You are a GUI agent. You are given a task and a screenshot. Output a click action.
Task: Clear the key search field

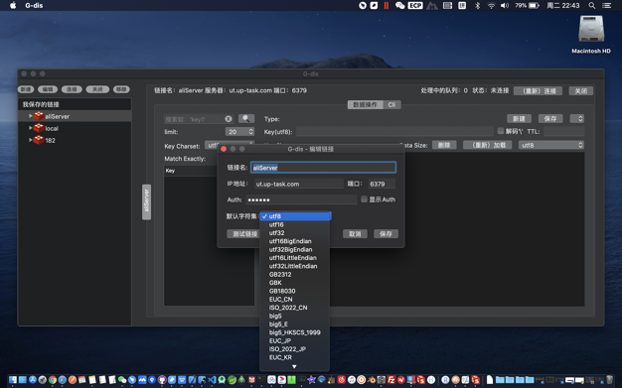pos(229,119)
